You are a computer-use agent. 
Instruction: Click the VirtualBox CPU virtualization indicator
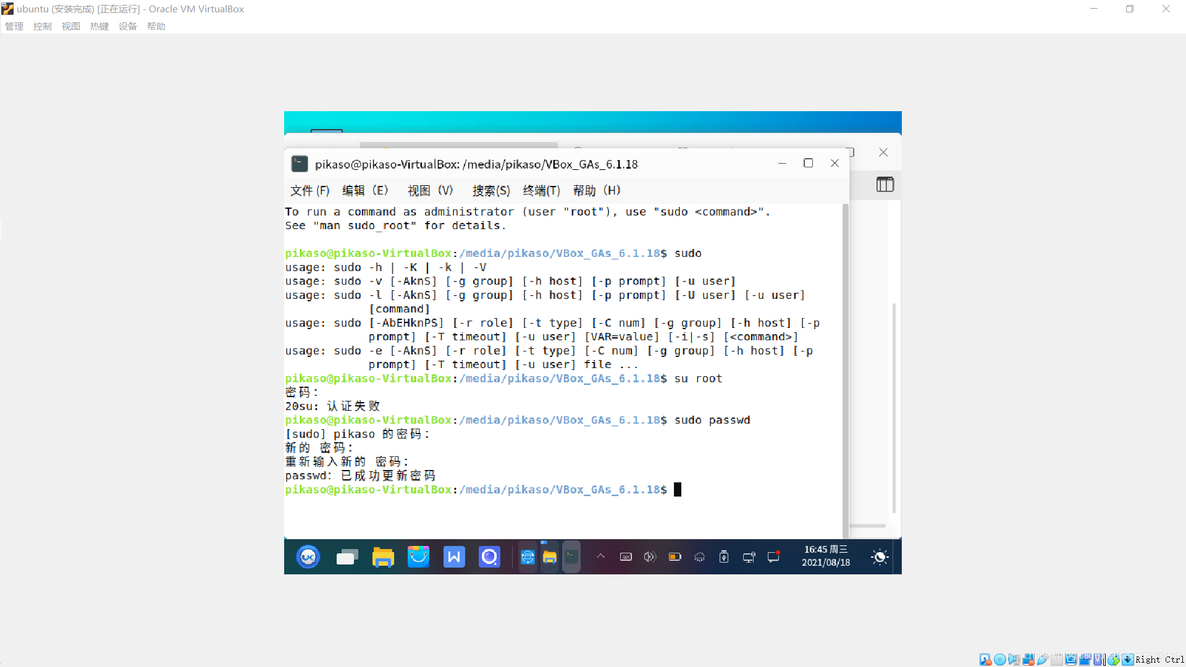(1098, 660)
